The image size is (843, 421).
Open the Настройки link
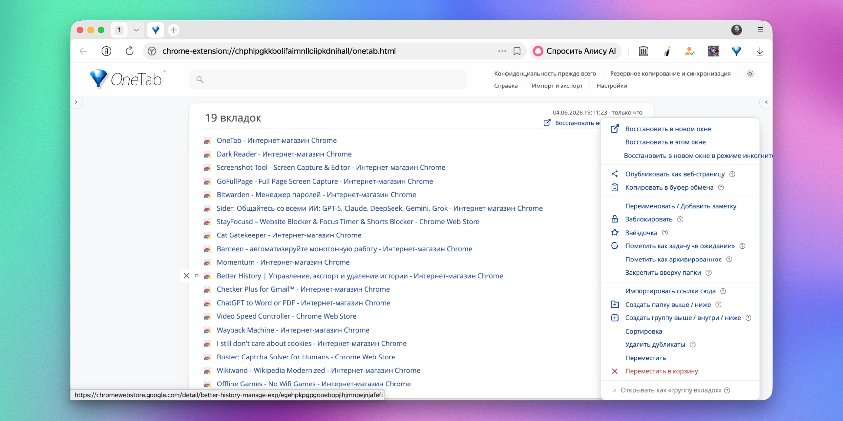click(x=612, y=86)
